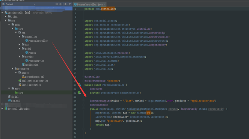Click the Person class icon under model
The image size is (249, 139).
27,53
